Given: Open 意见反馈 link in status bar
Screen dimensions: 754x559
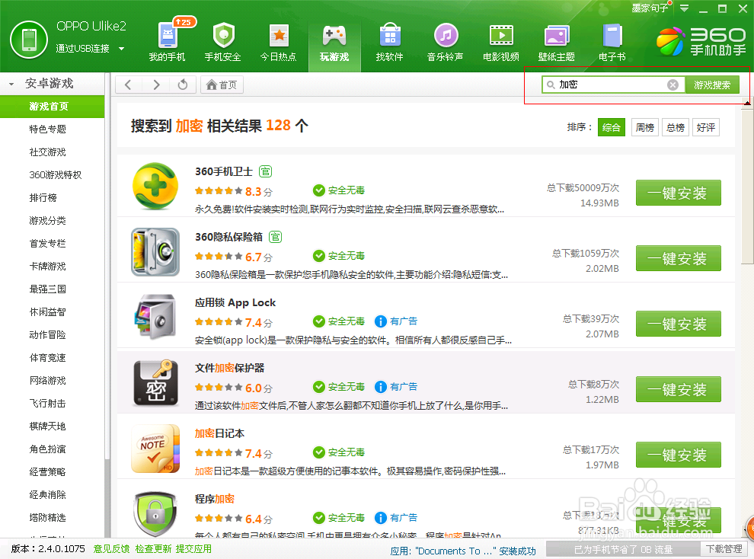Looking at the screenshot, I should tap(111, 549).
